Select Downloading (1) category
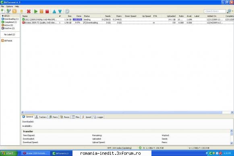Viewport: 234px width, 156px height. pos(10,19)
